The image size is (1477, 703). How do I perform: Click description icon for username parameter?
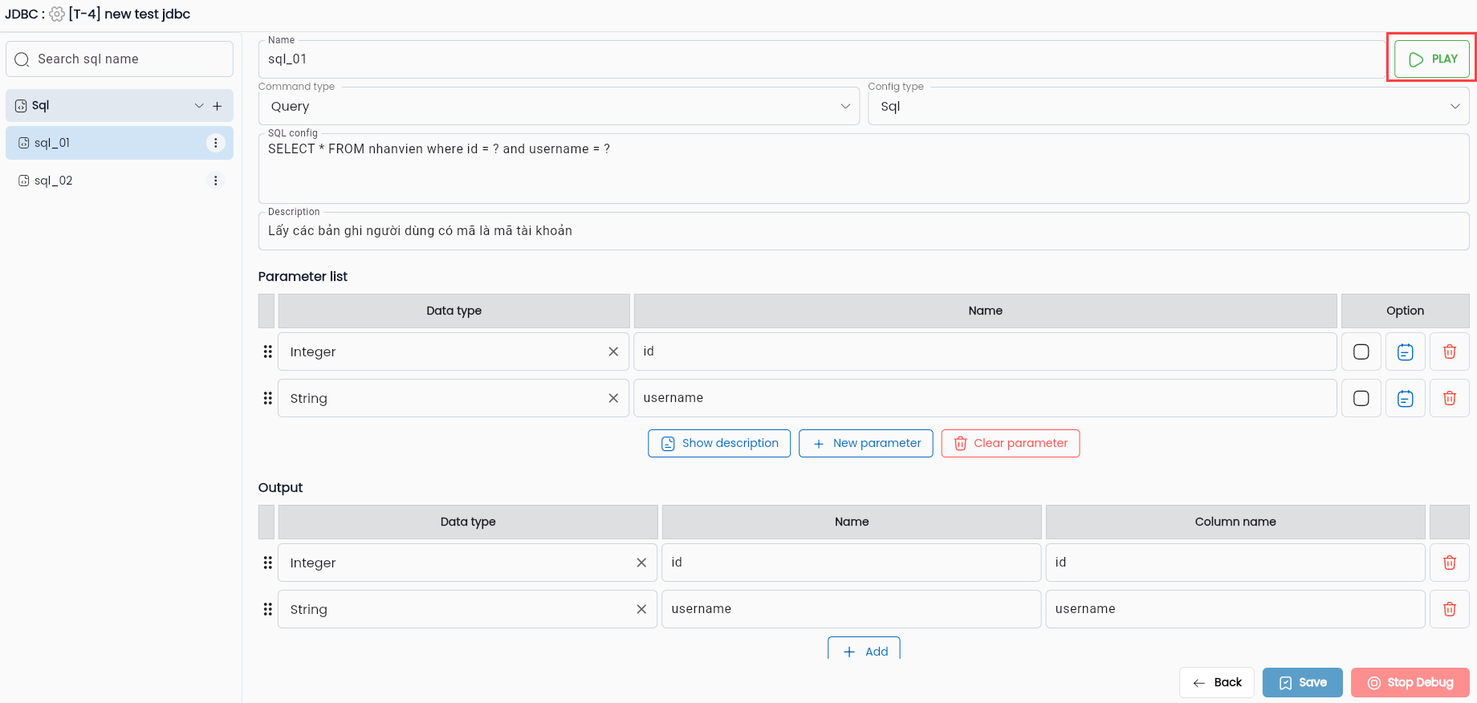point(1405,398)
